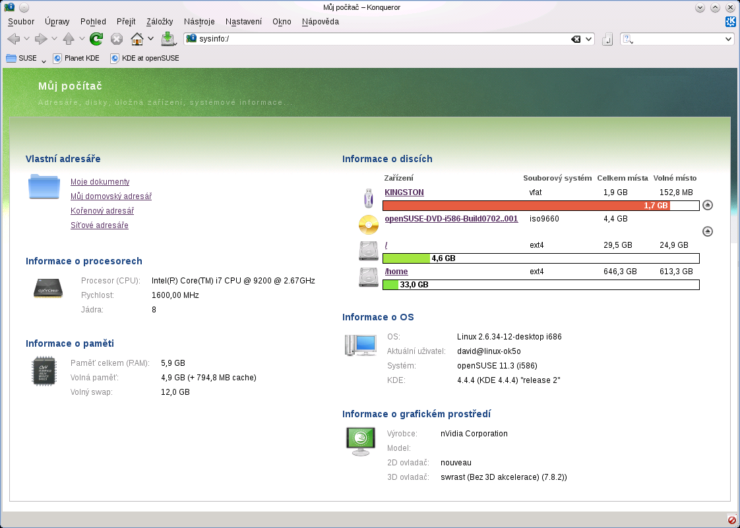Eject the openSUSE DVD disc

(708, 231)
